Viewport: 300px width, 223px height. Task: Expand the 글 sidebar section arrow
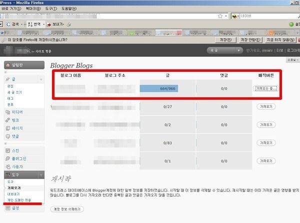coord(41,79)
